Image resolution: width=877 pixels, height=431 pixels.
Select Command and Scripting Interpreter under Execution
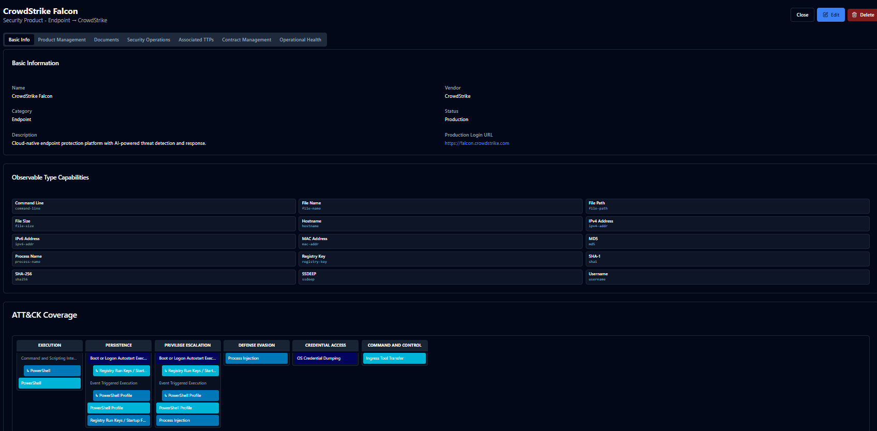point(50,358)
